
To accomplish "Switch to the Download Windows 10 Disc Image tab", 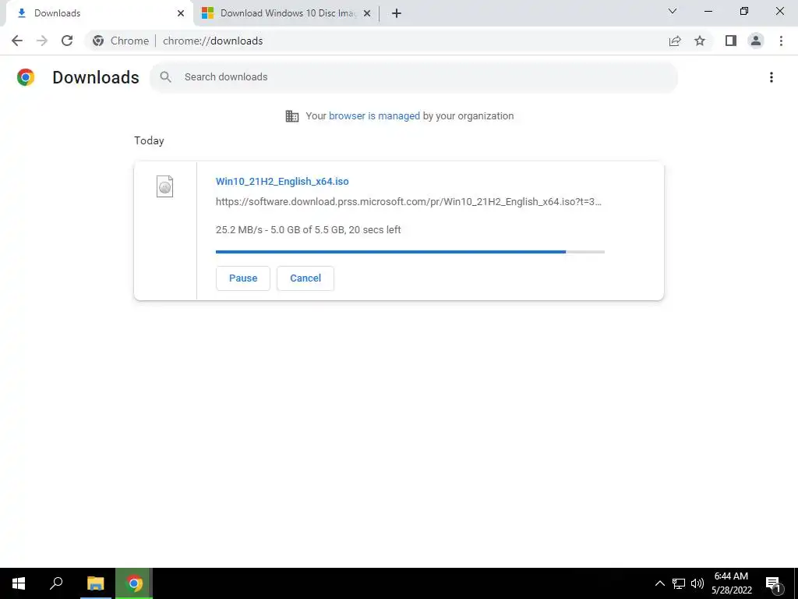I will pos(287,13).
